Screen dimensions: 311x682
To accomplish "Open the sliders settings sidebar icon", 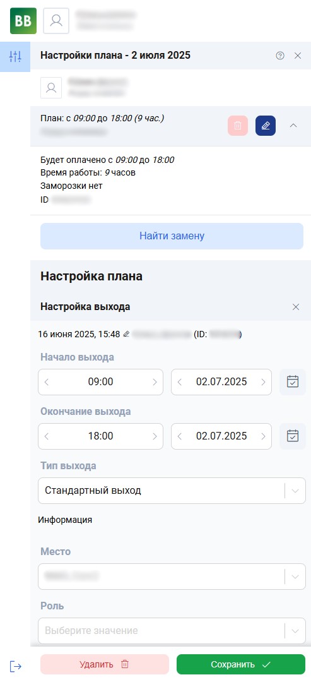I will pos(15,57).
